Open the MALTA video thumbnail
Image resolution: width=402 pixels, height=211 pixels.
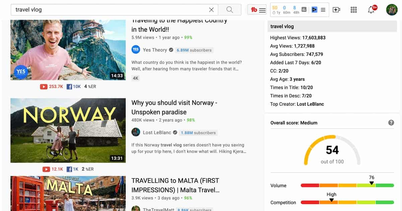click(x=68, y=194)
